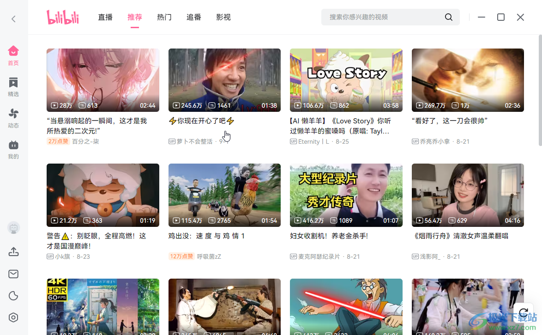Screen dimensions: 542x335
Task: Toggle dark mode moon icon
Action: pyautogui.click(x=13, y=296)
